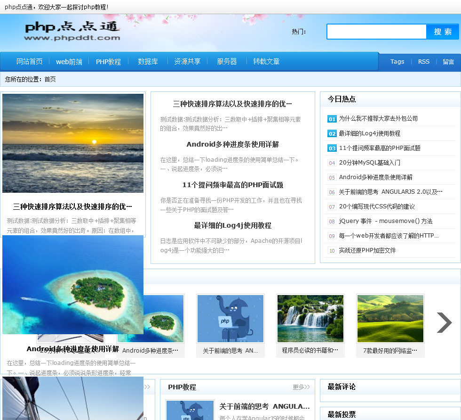
Task: Open hot item jQuery 事件 - mousemove() 方法
Action: (x=386, y=221)
